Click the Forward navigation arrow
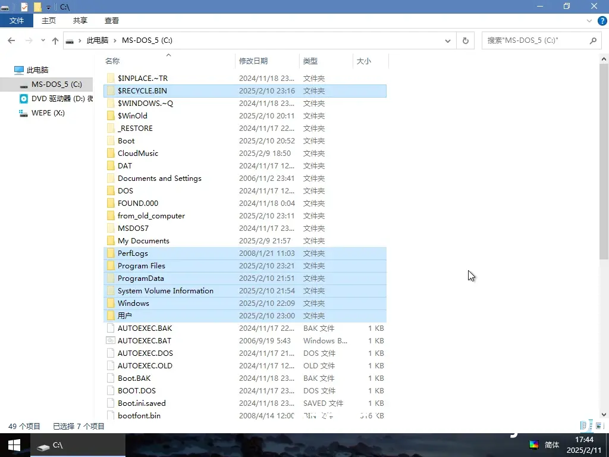Screen dimensions: 609x457 (29, 40)
